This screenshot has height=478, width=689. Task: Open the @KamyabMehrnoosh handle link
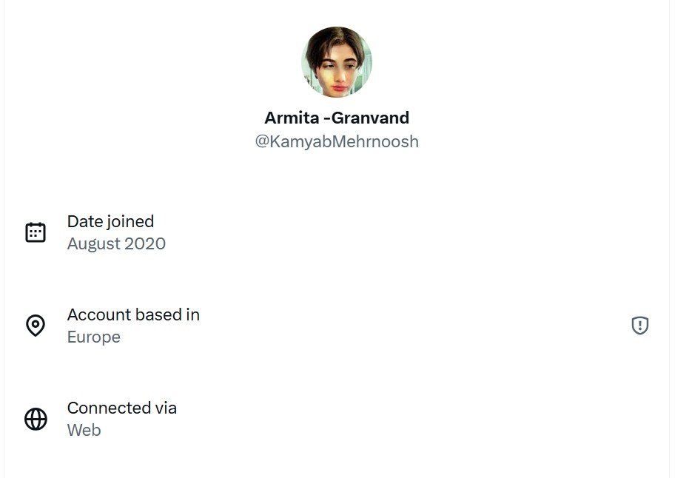coord(337,141)
